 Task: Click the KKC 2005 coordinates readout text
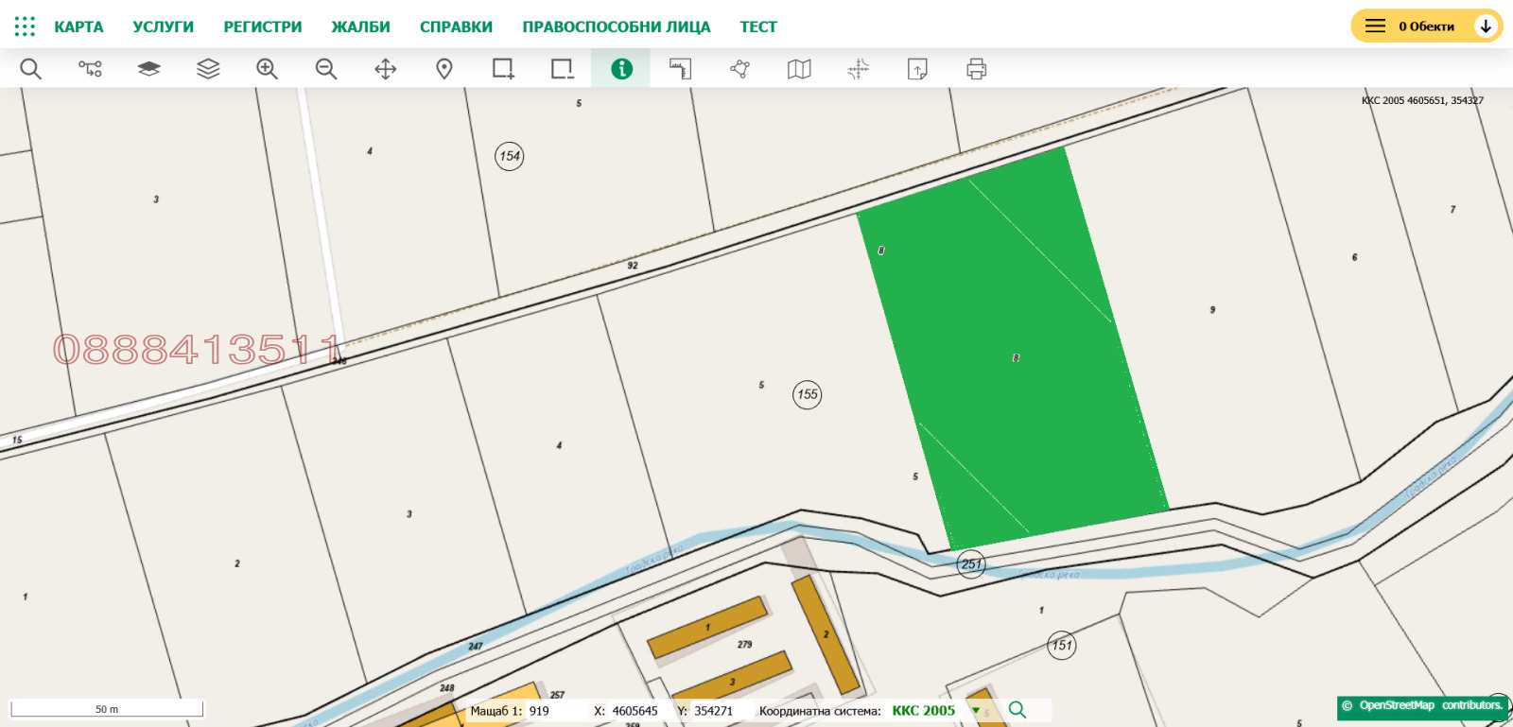point(1422,100)
